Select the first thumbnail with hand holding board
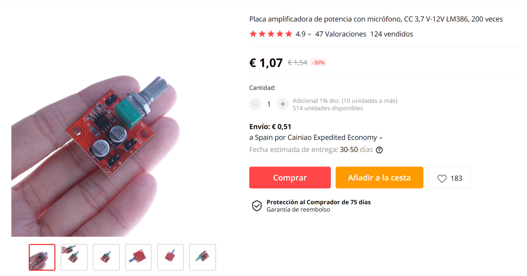The height and width of the screenshot is (276, 527). pyautogui.click(x=42, y=257)
